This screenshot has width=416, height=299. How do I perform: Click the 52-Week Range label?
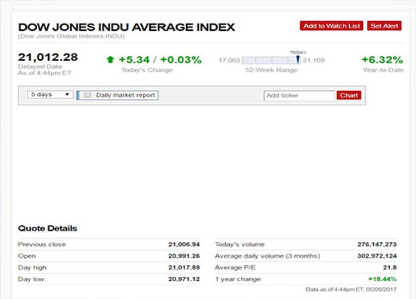271,70
